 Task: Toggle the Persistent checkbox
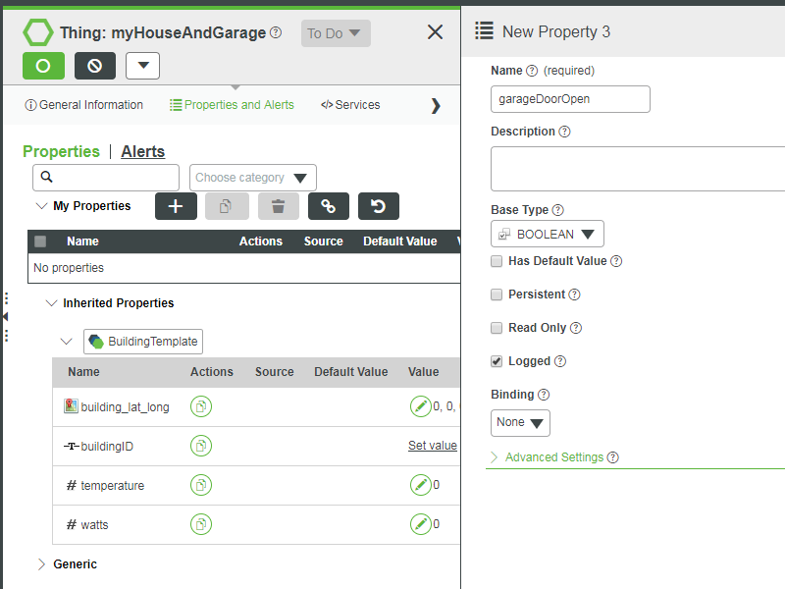[x=497, y=294]
